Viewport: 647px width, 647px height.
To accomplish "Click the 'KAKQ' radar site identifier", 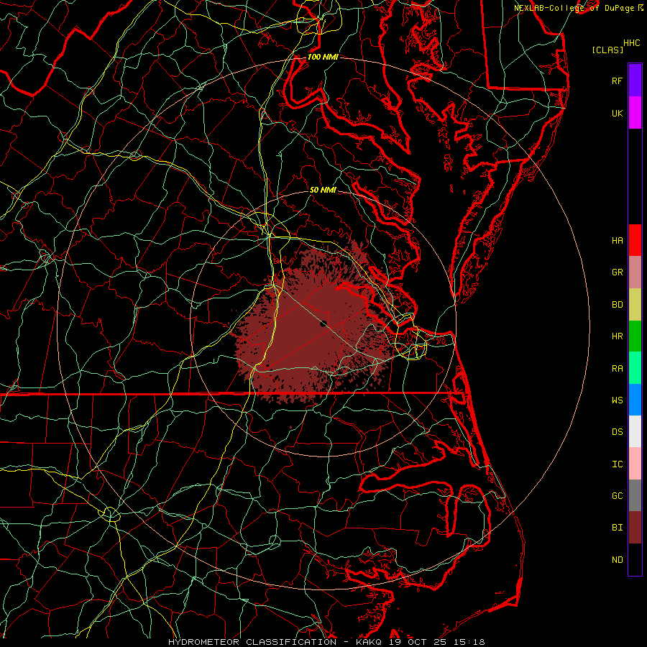I will click(369, 642).
